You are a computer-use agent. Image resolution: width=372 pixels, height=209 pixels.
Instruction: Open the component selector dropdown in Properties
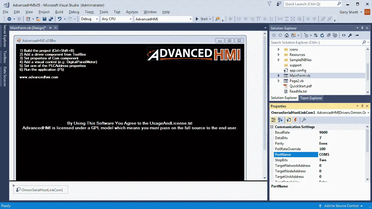coord(368,113)
